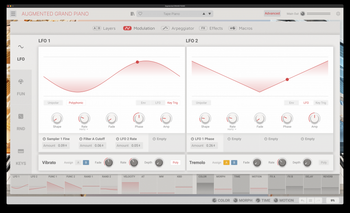
Task: Click the LFO 1 Phase knob
Action: 139,119
